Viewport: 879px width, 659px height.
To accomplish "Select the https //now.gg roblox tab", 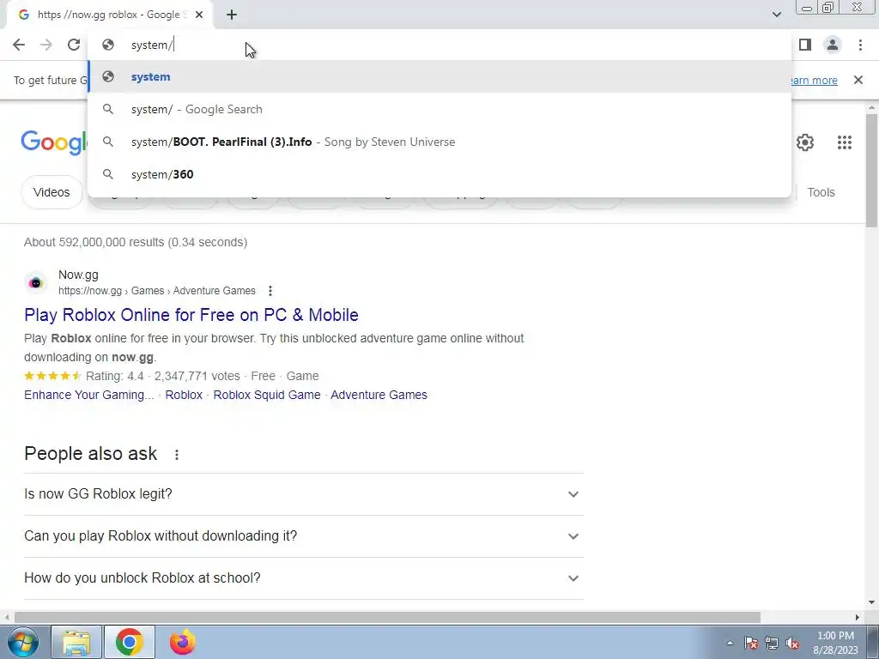I will click(109, 15).
